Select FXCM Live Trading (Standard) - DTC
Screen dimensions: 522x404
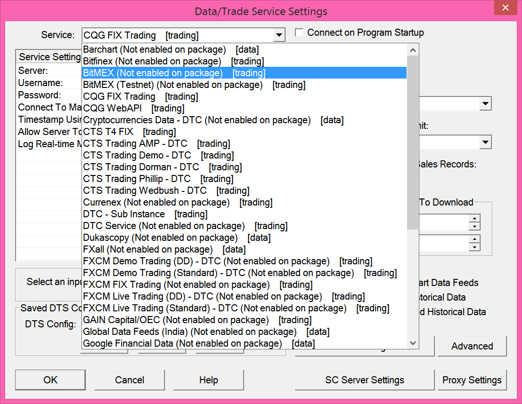tap(244, 308)
